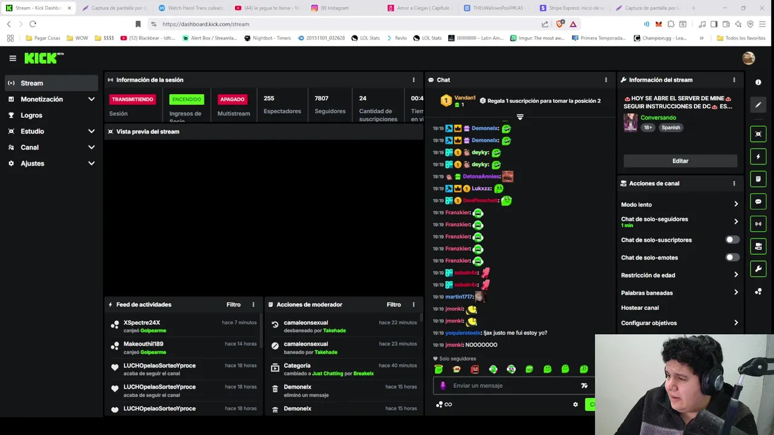Click the ENCENDIDO Ingresos de Socio badge
This screenshot has width=774, height=435.
[x=186, y=99]
